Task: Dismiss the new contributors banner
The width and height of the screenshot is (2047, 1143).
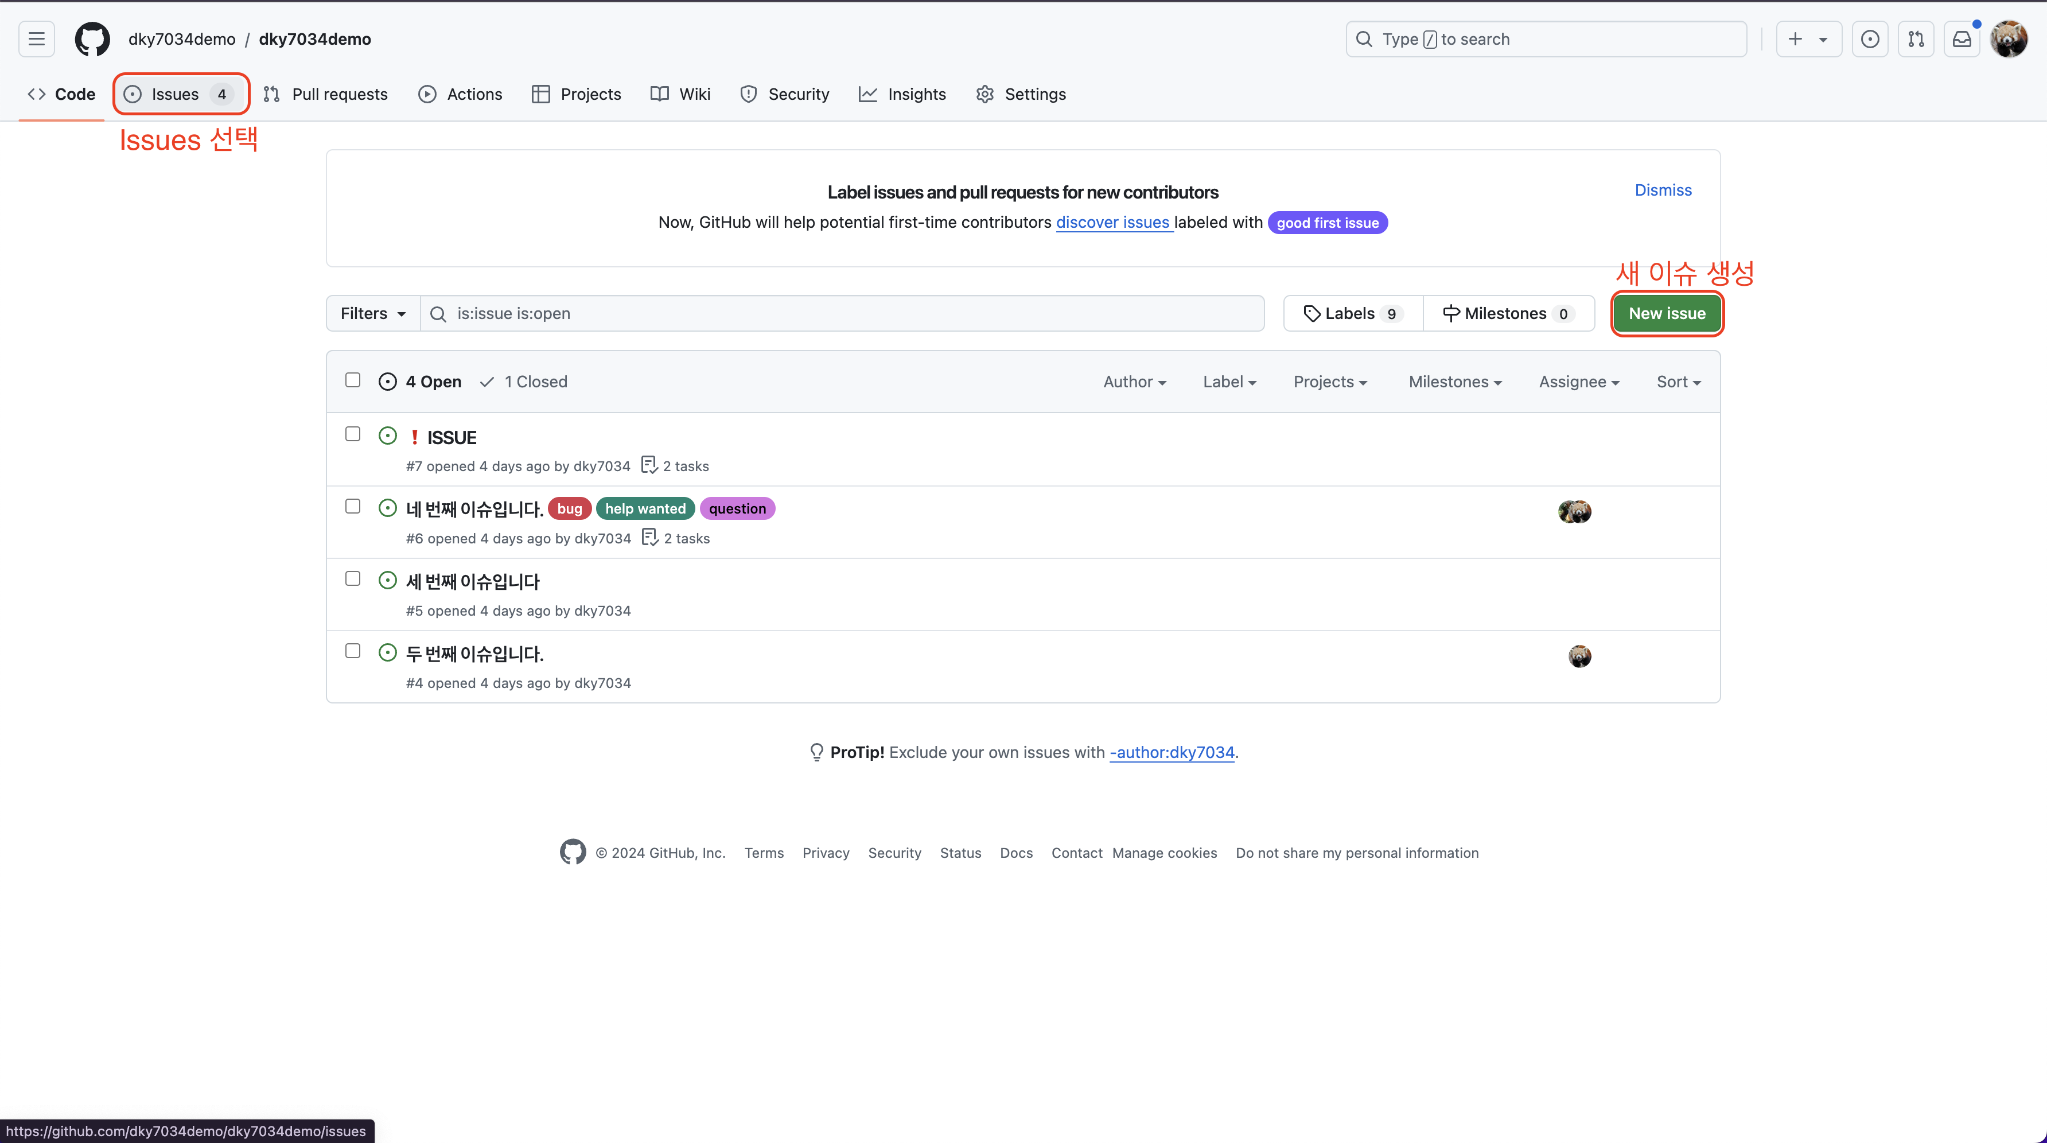Action: point(1663,190)
